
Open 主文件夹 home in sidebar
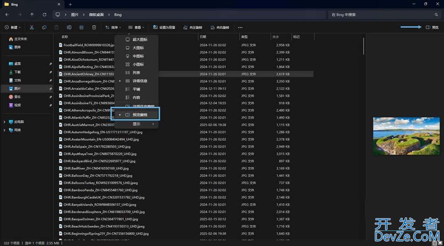18,39
